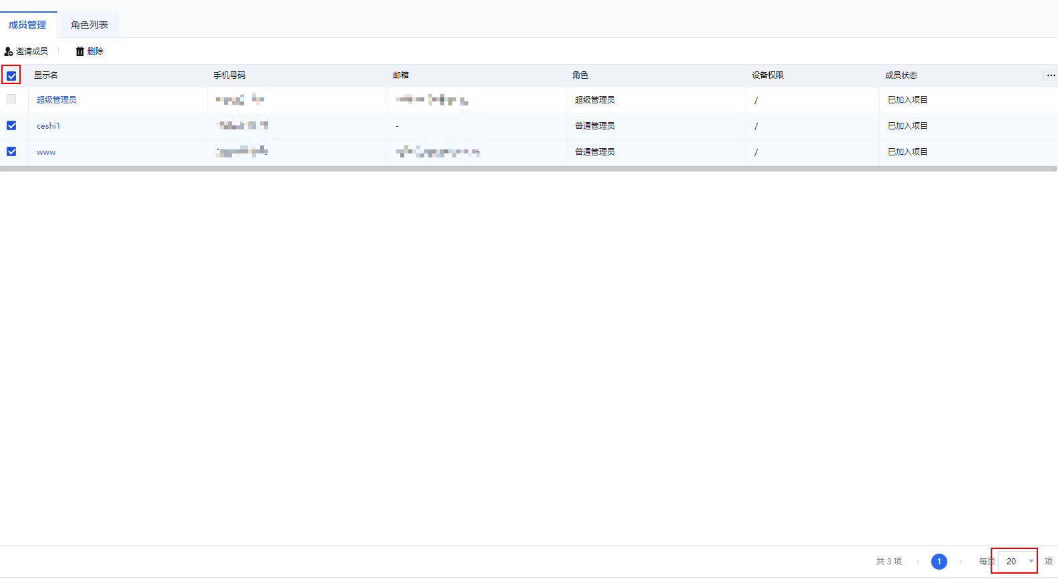Open the ceshi1 member link
1058x579 pixels.
coord(48,126)
